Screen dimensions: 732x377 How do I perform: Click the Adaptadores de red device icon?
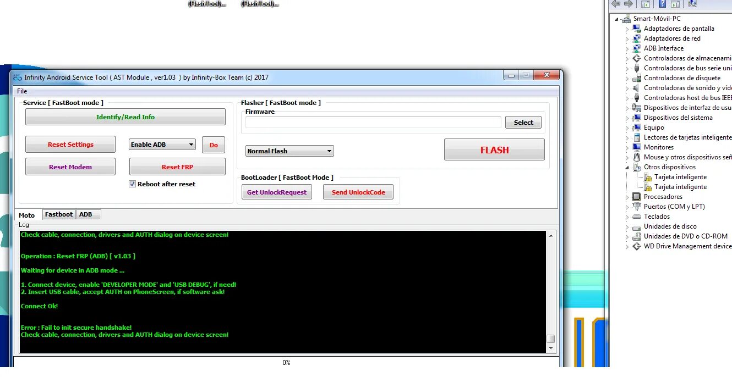(x=637, y=38)
